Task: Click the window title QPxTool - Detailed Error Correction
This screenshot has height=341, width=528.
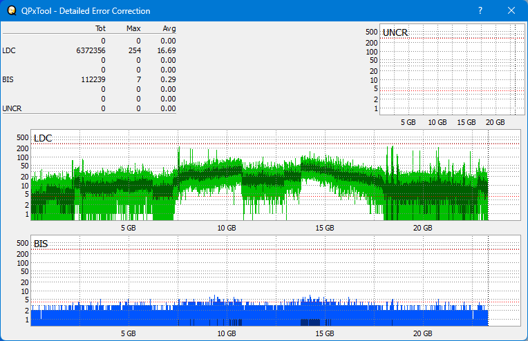Action: tap(86, 11)
